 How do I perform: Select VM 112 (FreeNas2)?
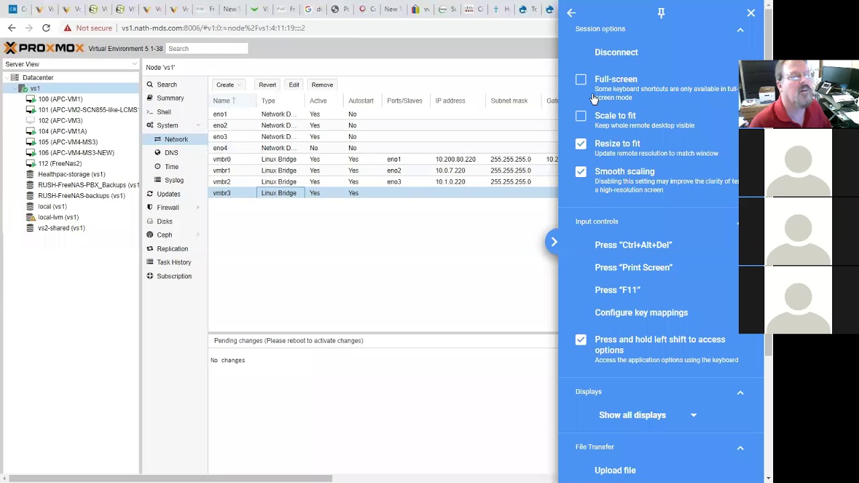[x=59, y=164]
